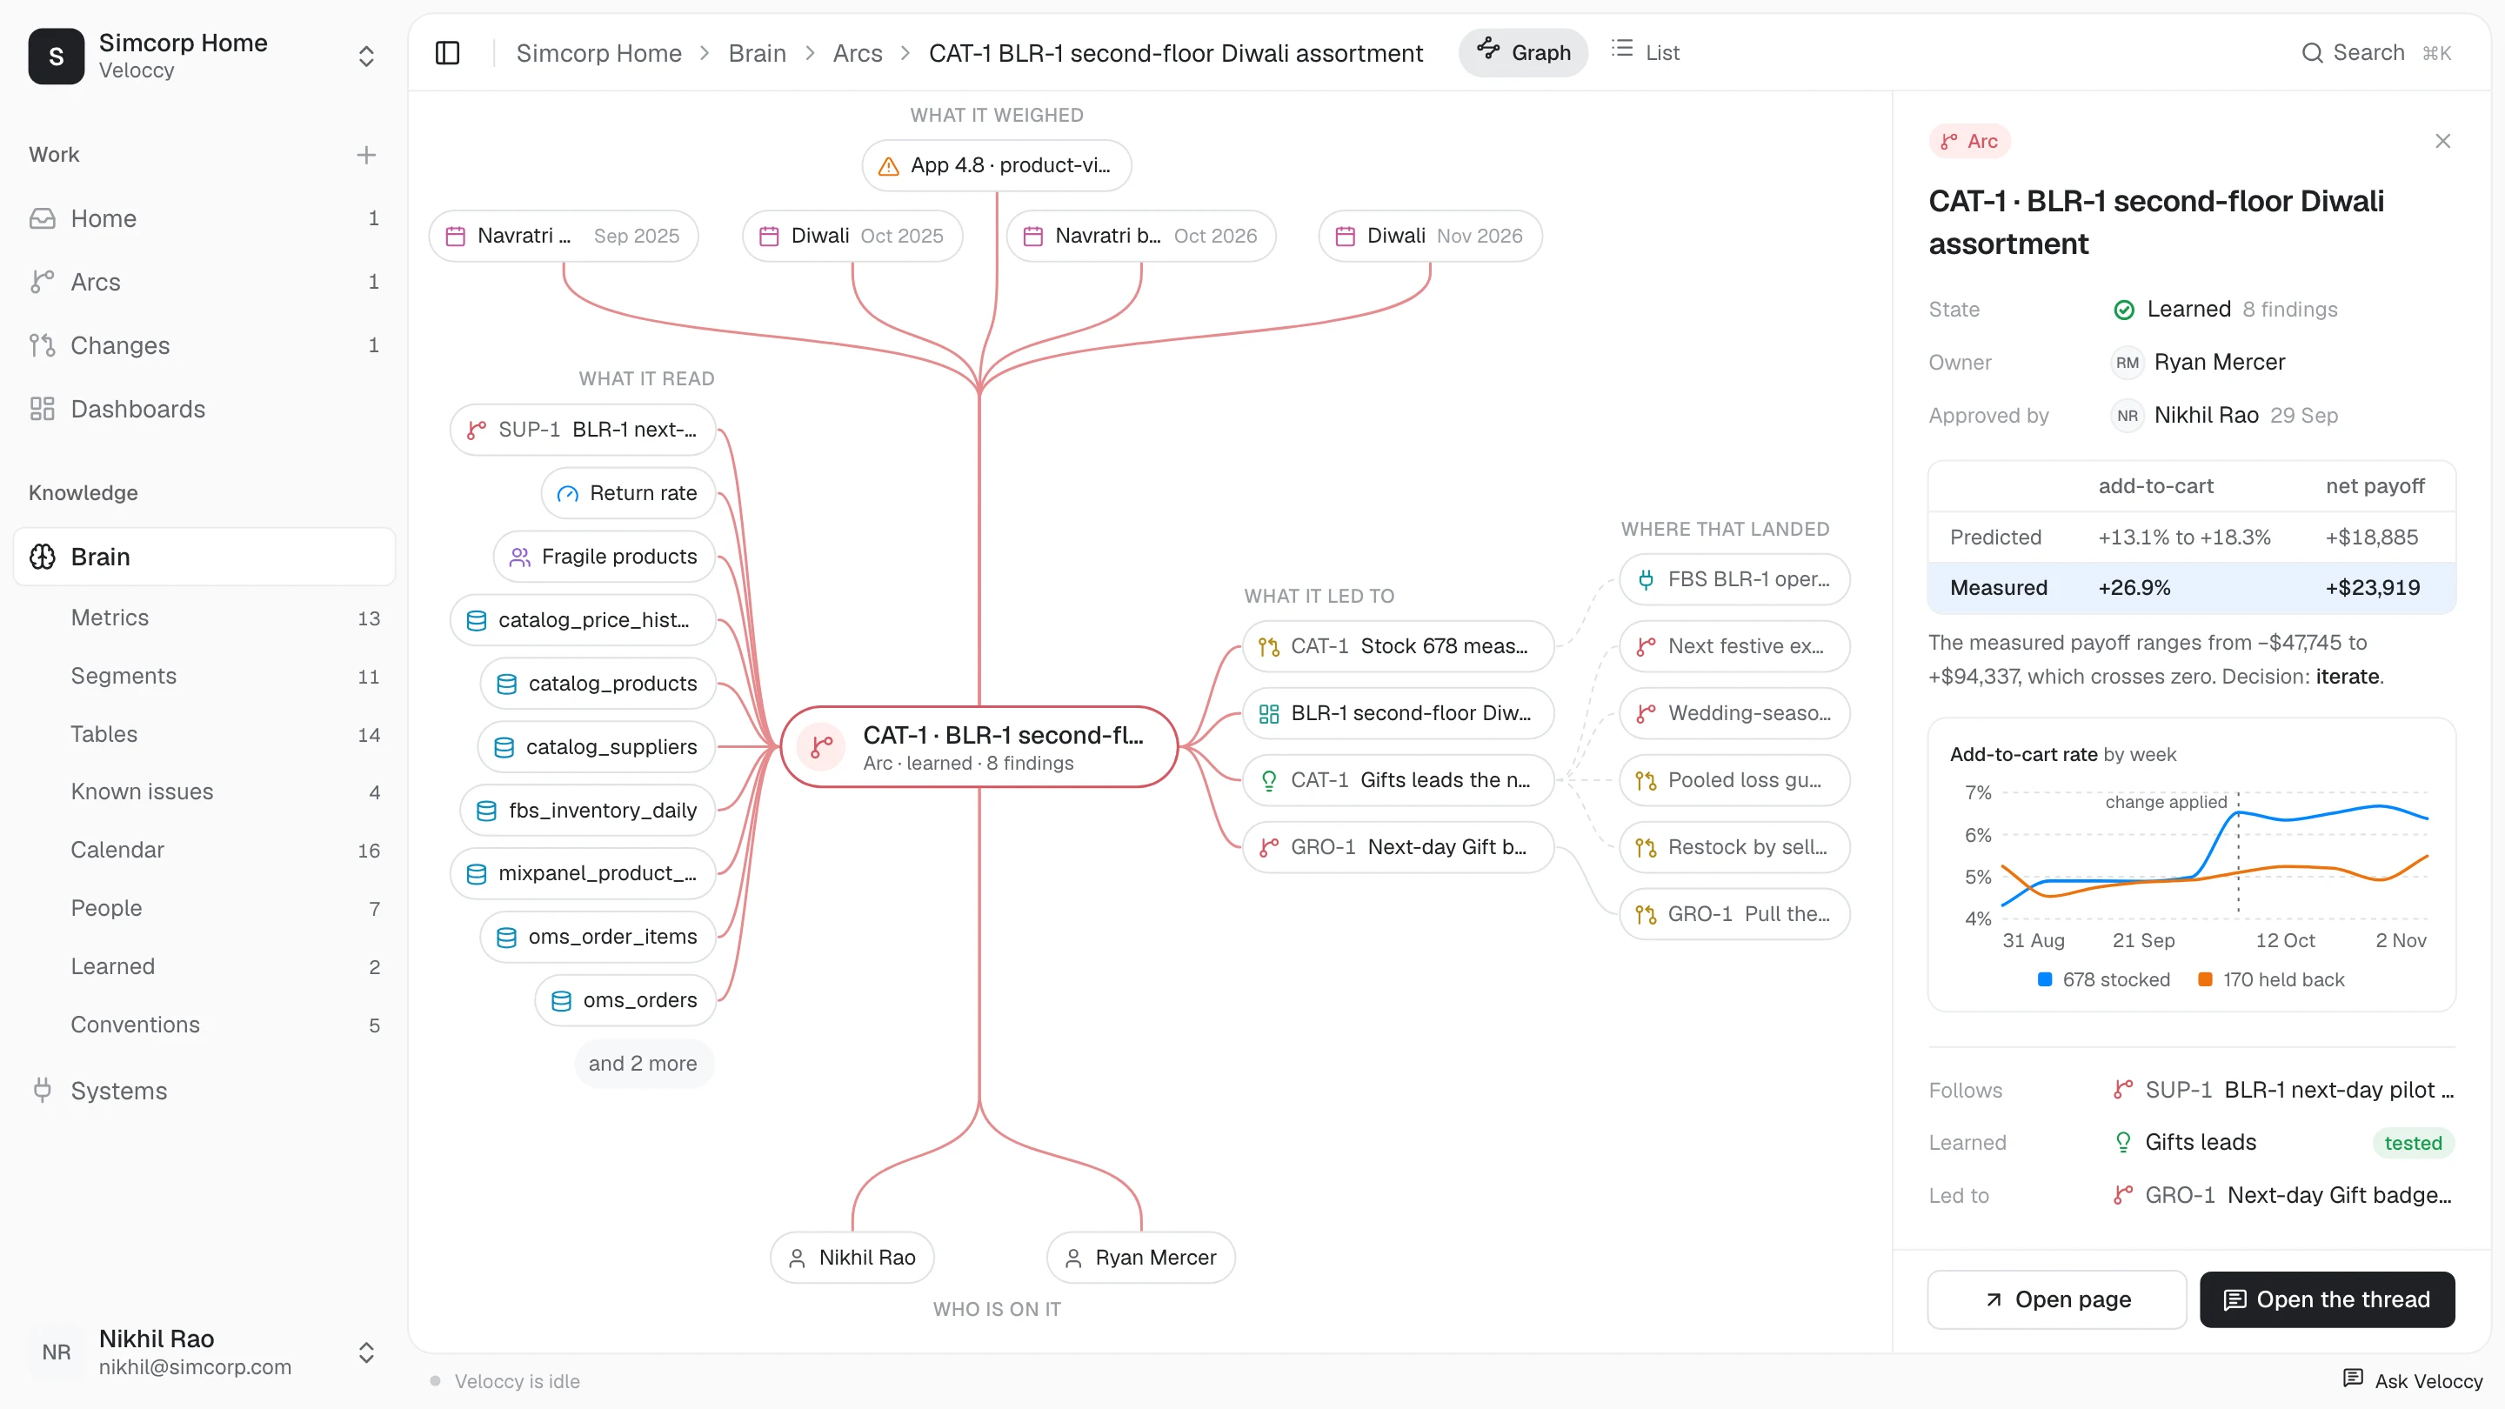Click the gauge icon on Return rate node
The width and height of the screenshot is (2505, 1409).
pos(567,493)
